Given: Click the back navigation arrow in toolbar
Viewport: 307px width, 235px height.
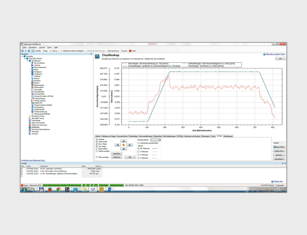Looking at the screenshot, I should 23,51.
